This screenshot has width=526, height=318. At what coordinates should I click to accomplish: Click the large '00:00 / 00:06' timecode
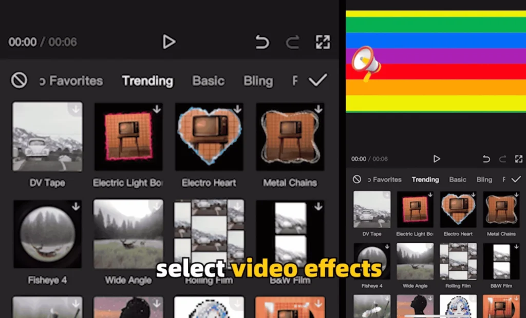click(43, 42)
